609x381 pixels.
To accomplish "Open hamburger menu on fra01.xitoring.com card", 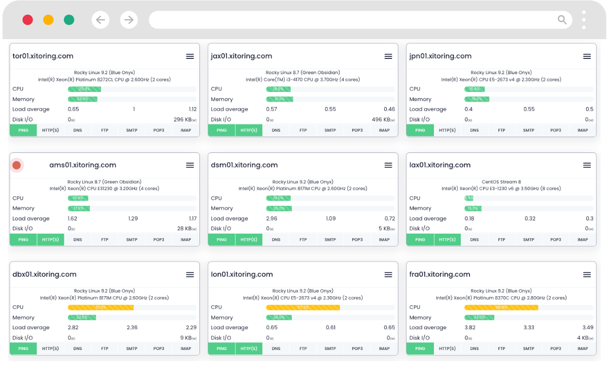I will click(x=587, y=274).
